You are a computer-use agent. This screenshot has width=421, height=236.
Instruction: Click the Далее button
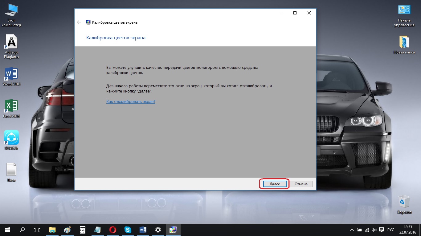[275, 184]
